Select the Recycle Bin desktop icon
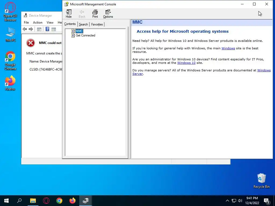The width and height of the screenshot is (275, 206). coord(261,181)
